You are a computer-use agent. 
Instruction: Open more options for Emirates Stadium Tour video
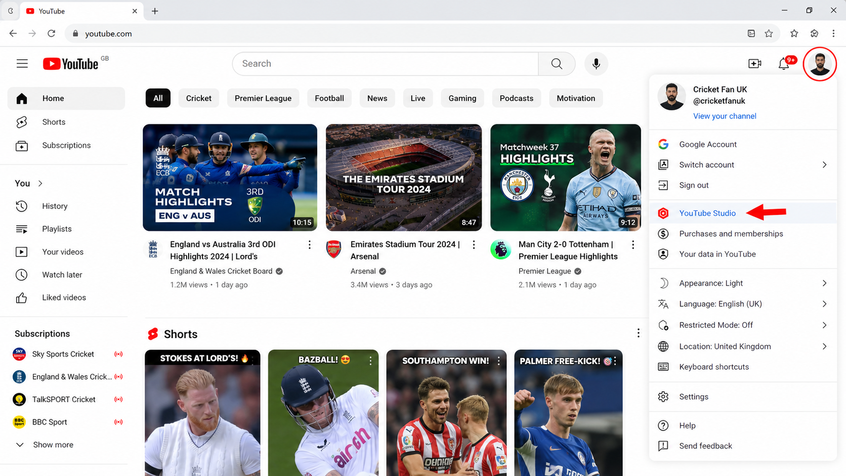(474, 245)
